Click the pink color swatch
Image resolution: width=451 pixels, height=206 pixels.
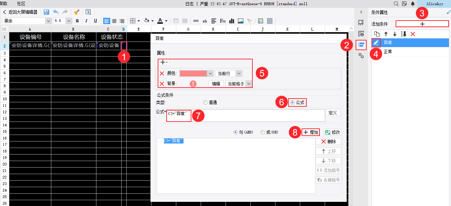tap(193, 73)
